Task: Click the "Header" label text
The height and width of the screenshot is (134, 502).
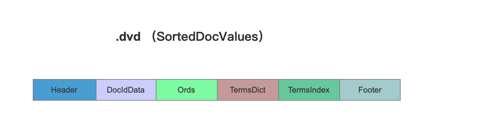Action: coord(64,90)
